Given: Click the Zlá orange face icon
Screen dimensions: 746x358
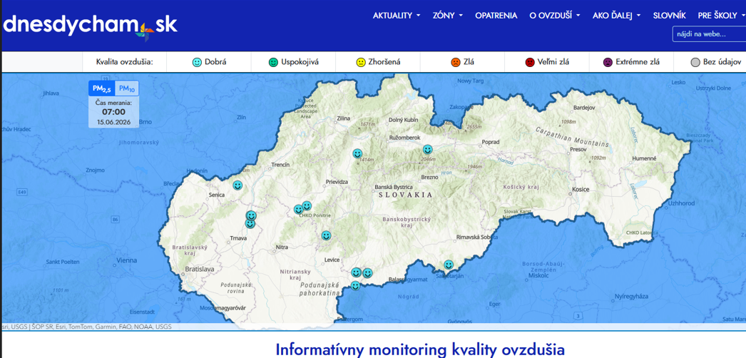Looking at the screenshot, I should point(455,62).
